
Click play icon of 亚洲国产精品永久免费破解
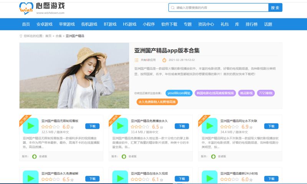(x=31, y=178)
